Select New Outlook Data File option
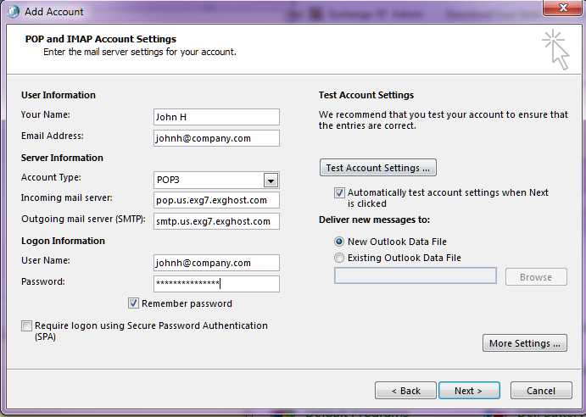This screenshot has height=417, width=586. pyautogui.click(x=340, y=242)
